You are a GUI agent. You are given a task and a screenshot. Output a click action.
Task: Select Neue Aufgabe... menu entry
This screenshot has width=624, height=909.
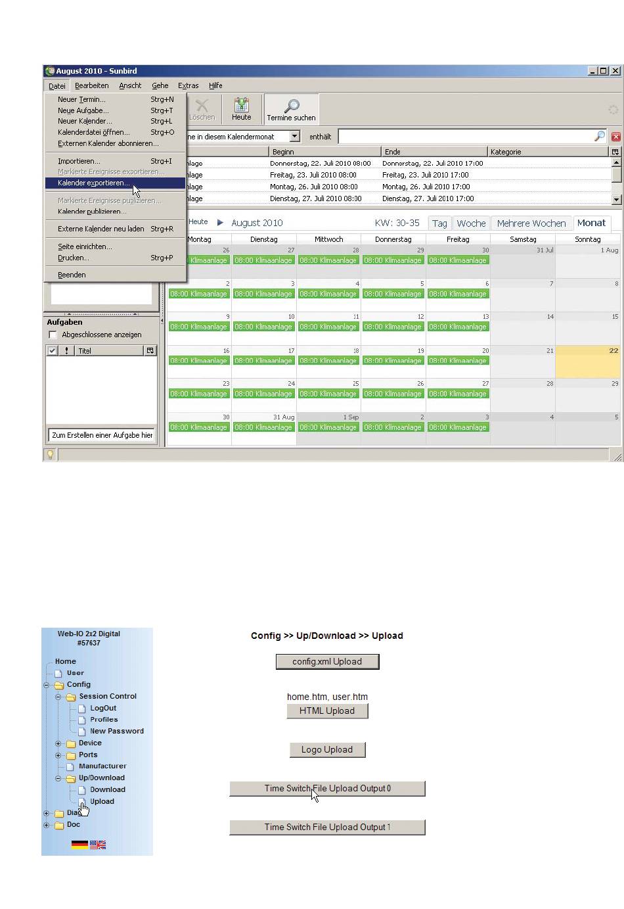[115, 110]
